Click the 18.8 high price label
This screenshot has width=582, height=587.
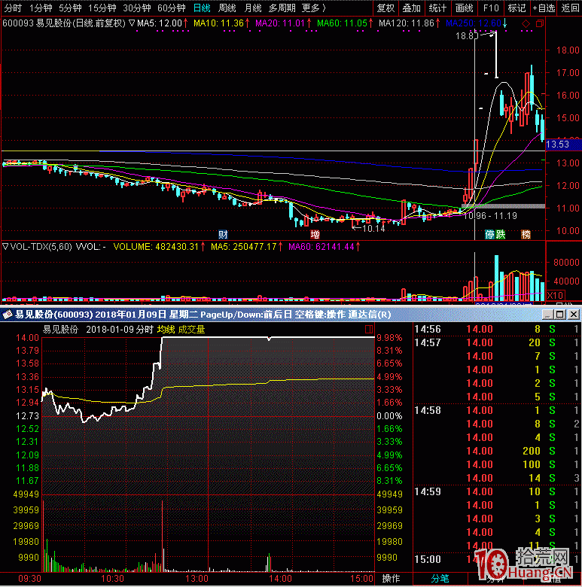(467, 36)
